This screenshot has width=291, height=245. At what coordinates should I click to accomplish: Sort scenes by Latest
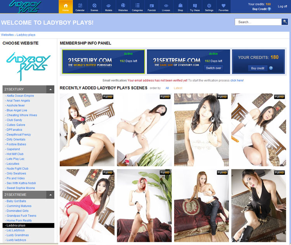click(x=178, y=88)
